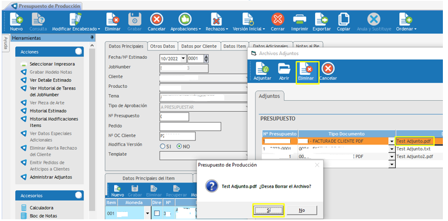Open the Versión Inicial toolbar menu
Viewport: 448px width, 221px height.
(249, 22)
